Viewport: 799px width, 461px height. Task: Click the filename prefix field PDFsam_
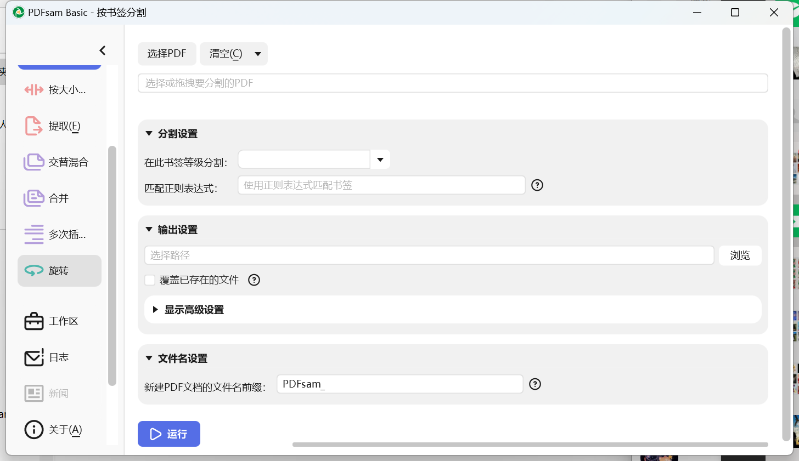(x=400, y=384)
